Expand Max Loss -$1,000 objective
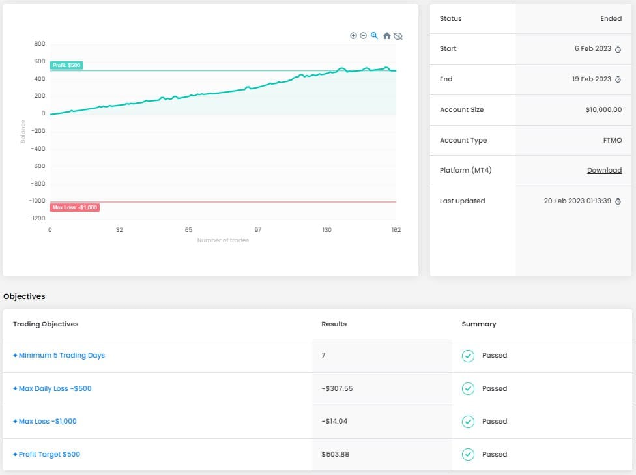This screenshot has width=636, height=475. tap(44, 421)
